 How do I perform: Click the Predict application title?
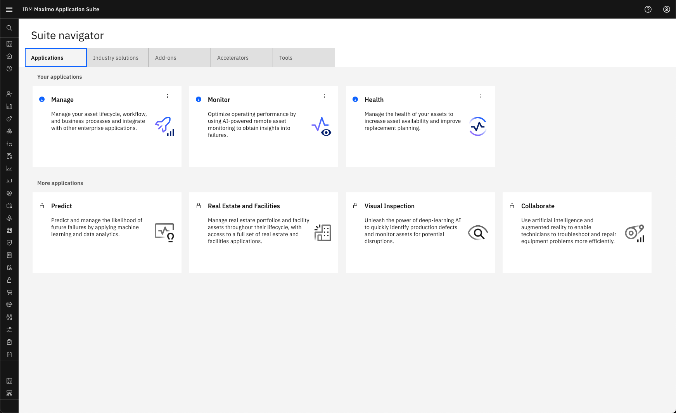pyautogui.click(x=62, y=206)
